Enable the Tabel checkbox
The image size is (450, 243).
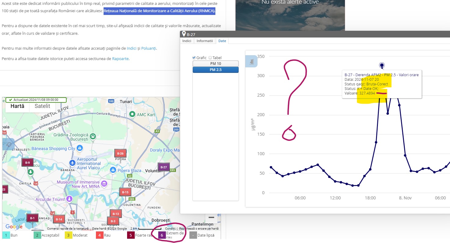click(210, 58)
